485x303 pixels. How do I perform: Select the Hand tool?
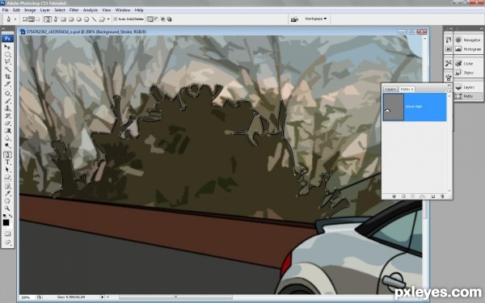click(7, 201)
